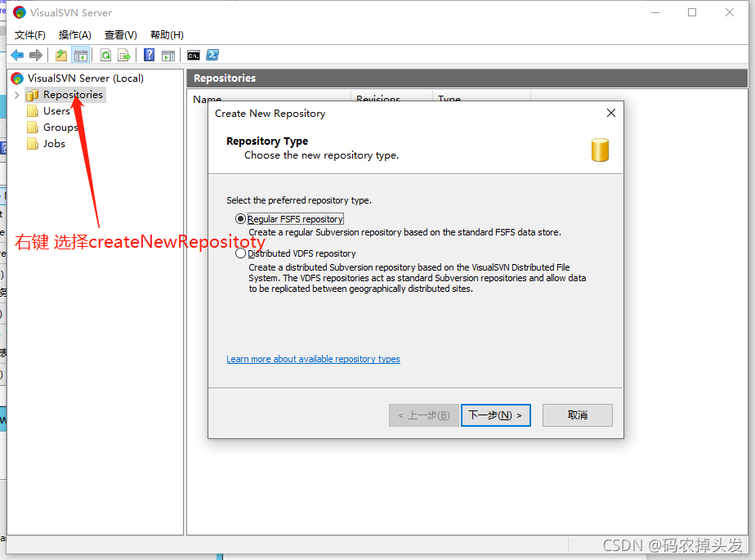Click the yellow database icon in dialog header
The image size is (755, 560).
[600, 150]
